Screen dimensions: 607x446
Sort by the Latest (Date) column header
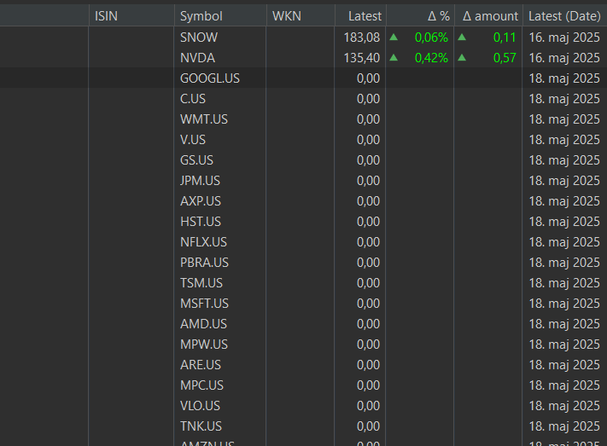(x=564, y=16)
